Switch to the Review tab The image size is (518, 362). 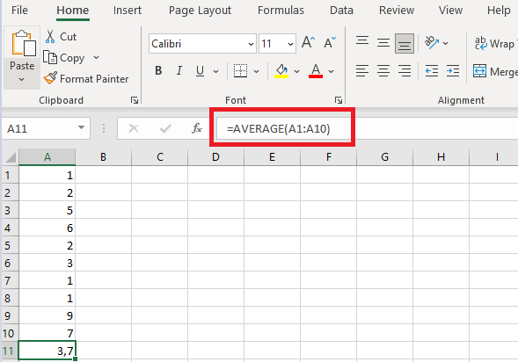[397, 11]
